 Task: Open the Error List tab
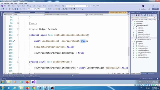click(x=5, y=76)
